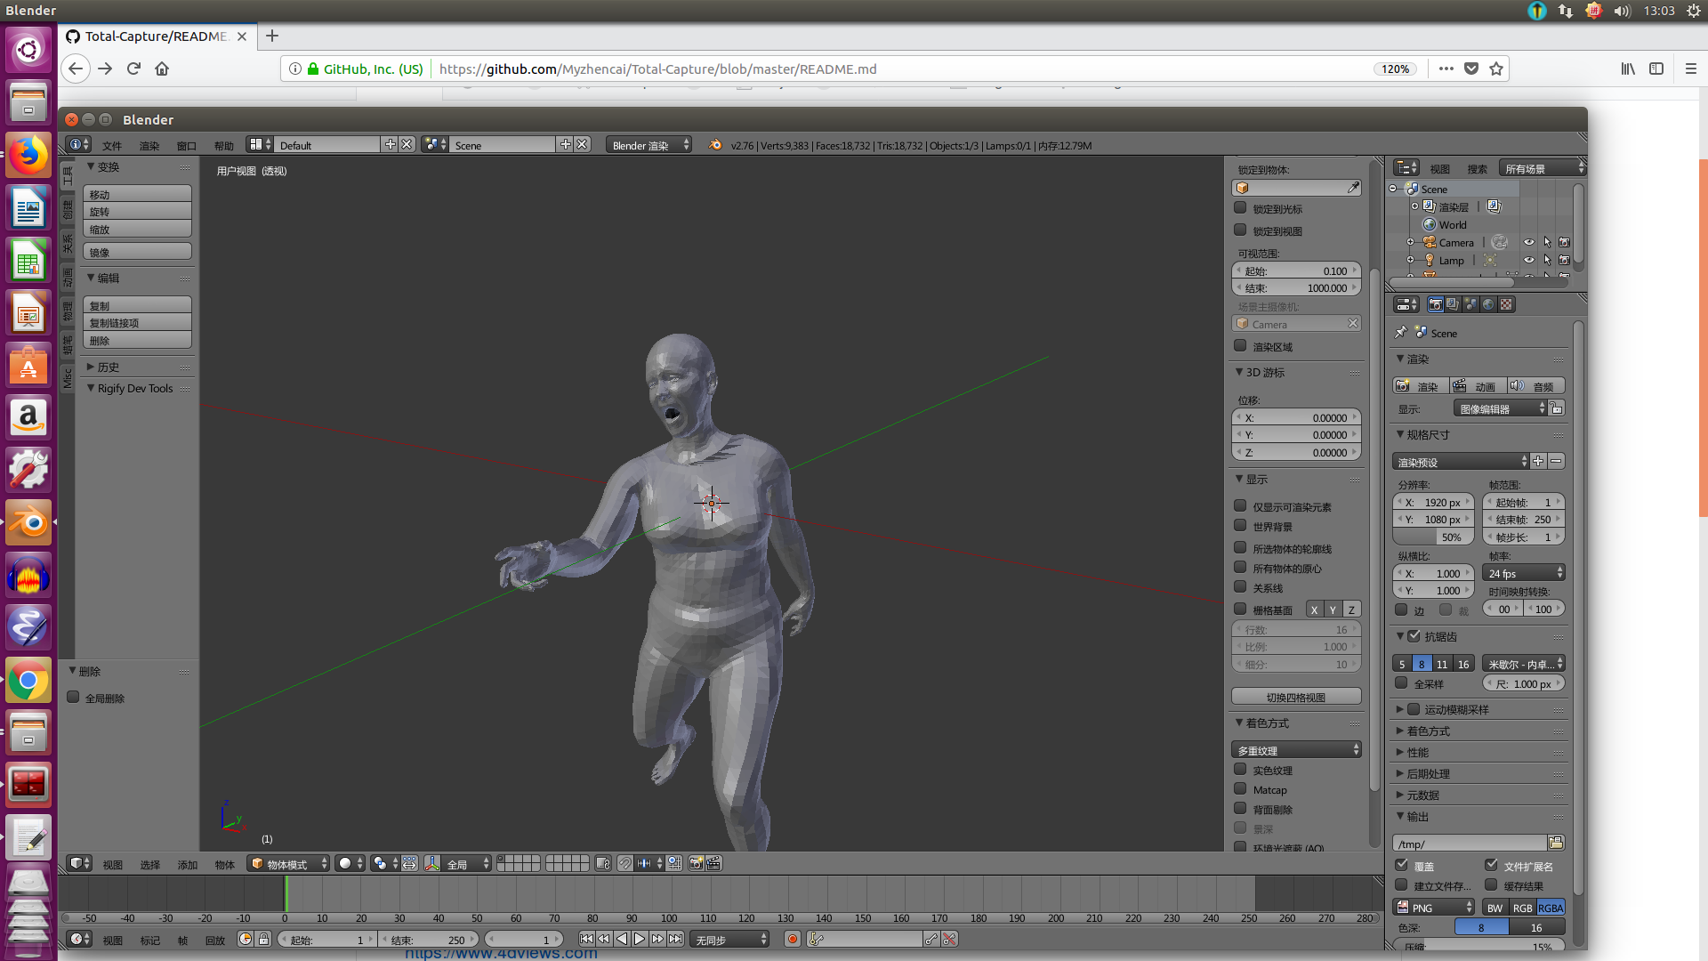Click the delete keyframe icon
Viewport: 1708px width, 961px height.
[950, 939]
